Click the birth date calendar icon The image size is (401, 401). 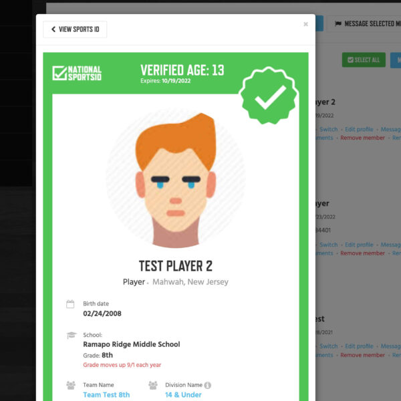[70, 304]
